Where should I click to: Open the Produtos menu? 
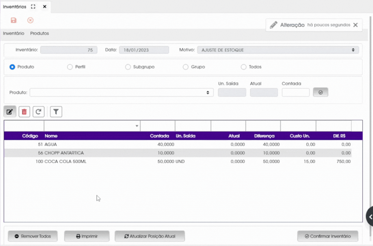click(40, 33)
